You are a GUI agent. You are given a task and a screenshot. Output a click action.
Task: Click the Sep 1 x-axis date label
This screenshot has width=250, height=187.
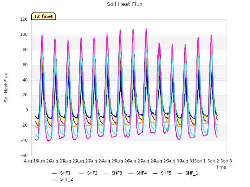tap(200, 161)
